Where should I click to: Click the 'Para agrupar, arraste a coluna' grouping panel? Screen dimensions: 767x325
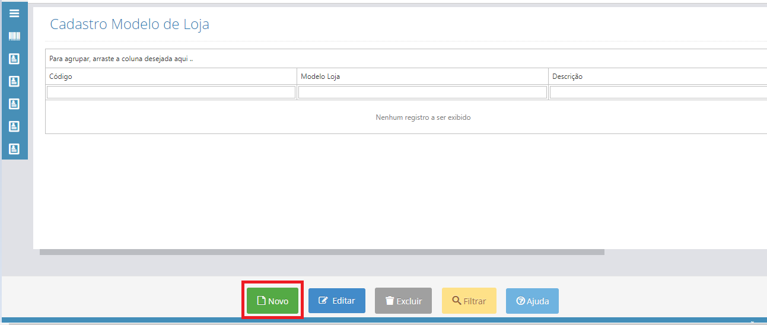[406, 59]
